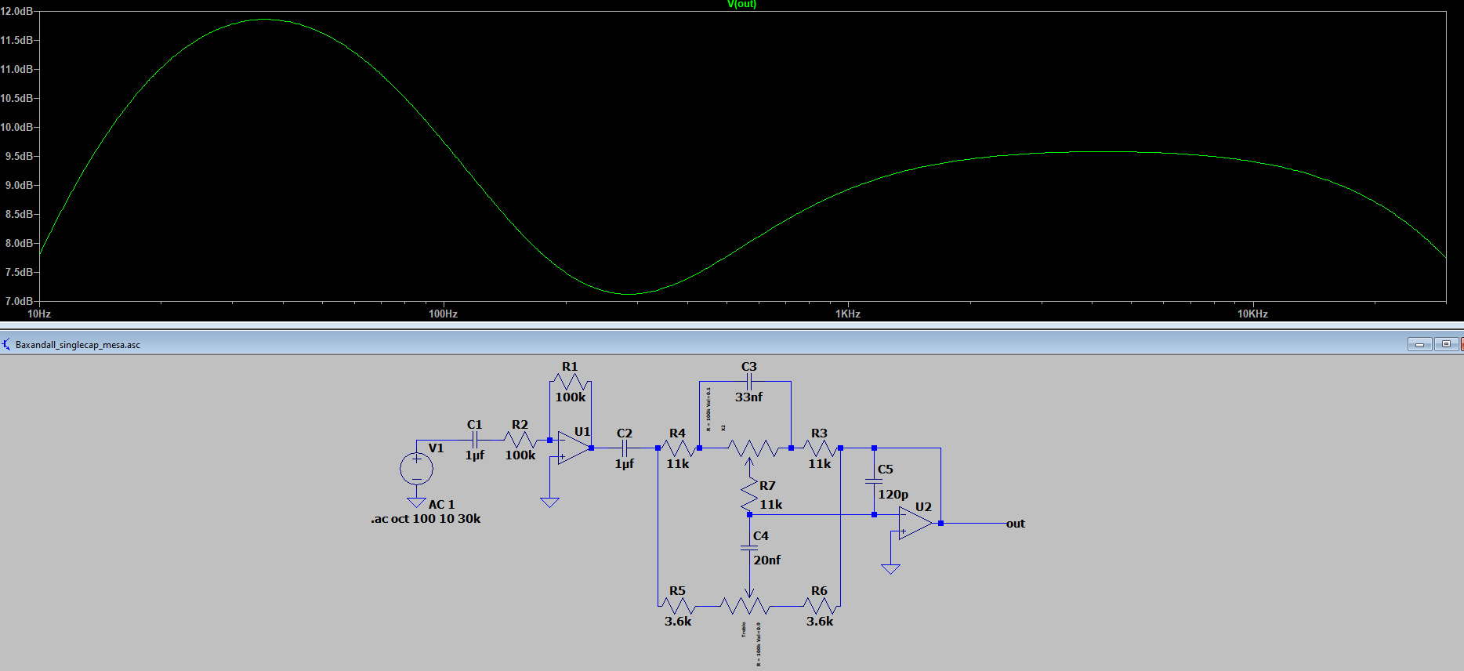Select the R5 resistor symbol

click(x=679, y=606)
